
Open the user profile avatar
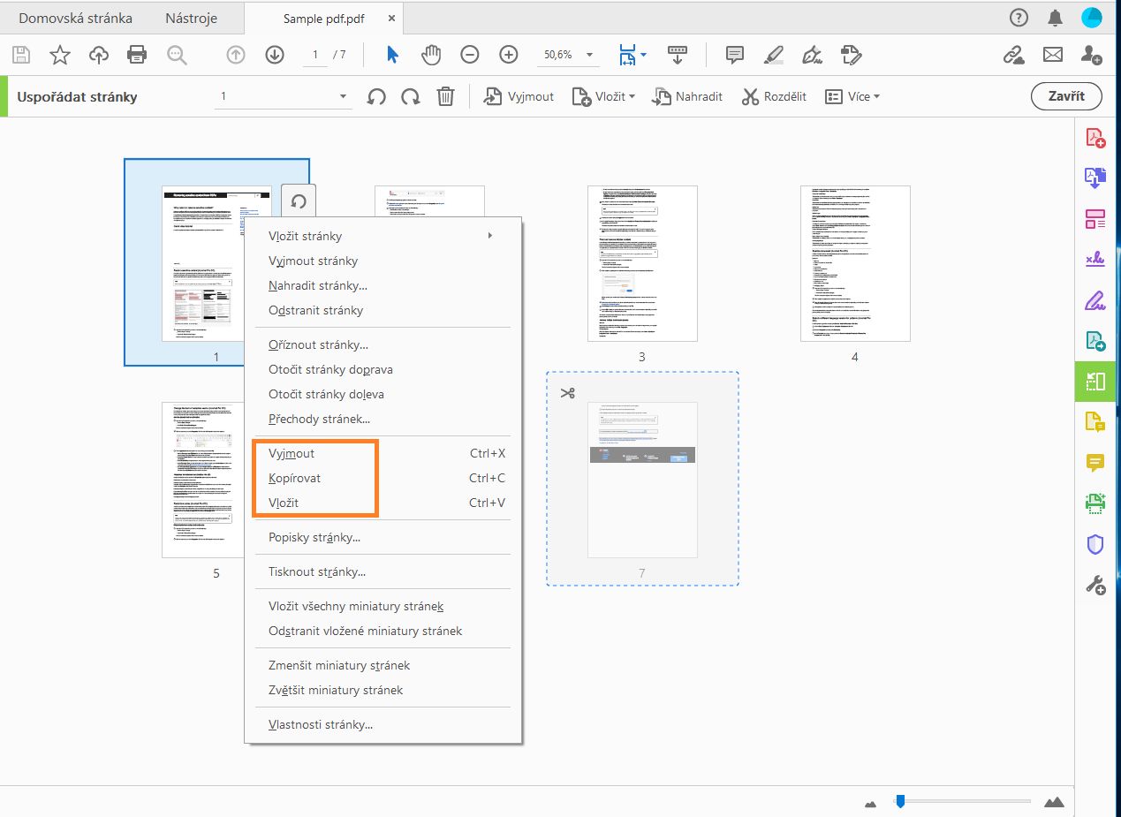point(1092,18)
